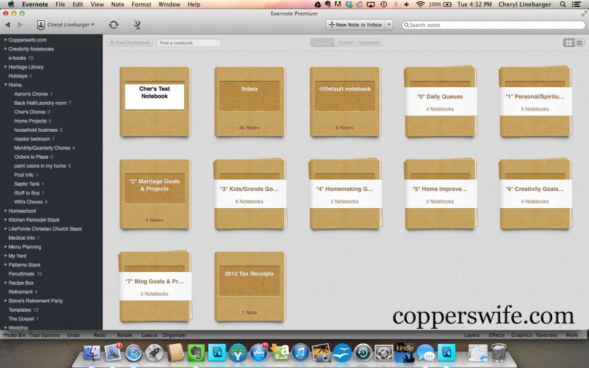Open the activity satellite-dish icon

click(x=137, y=25)
